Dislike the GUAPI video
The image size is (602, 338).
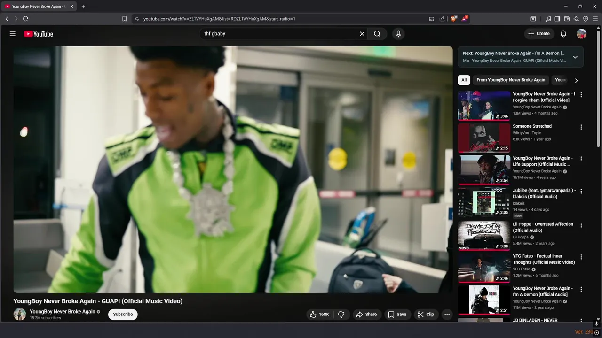(x=342, y=314)
